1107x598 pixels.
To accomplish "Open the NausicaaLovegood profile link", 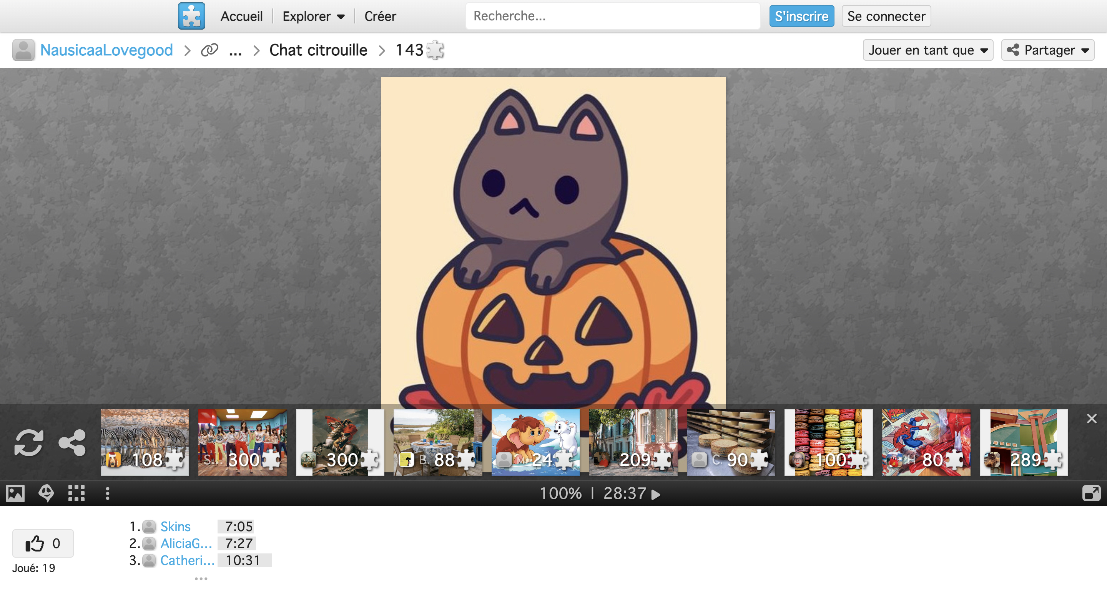I will (x=106, y=50).
